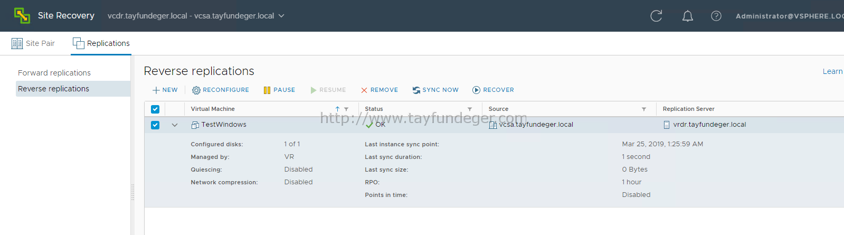Open the Learn more link
Screen dimensions: 844x235
point(833,71)
